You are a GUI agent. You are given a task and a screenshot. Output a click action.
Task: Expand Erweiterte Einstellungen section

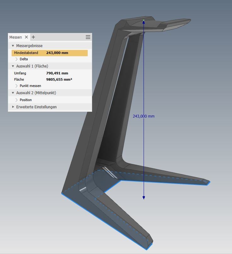pyautogui.click(x=13, y=107)
